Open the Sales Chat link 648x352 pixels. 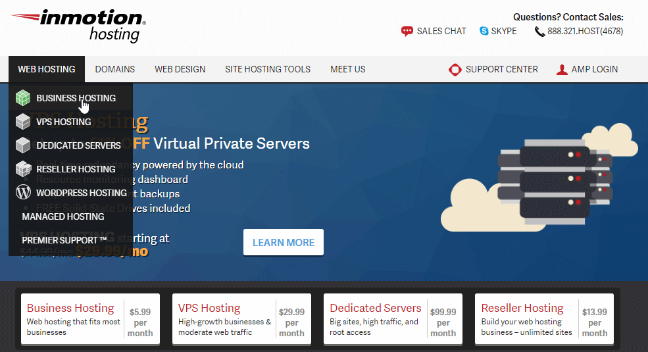point(441,32)
